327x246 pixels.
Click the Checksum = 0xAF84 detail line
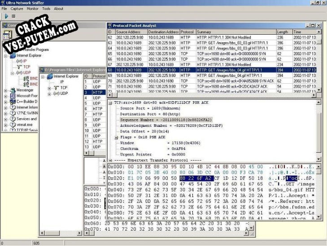153,148
